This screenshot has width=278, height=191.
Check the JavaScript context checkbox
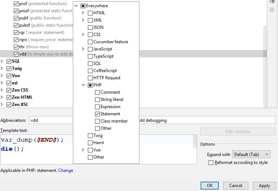tap(90, 49)
